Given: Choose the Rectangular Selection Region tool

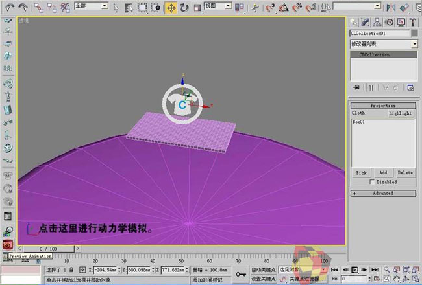Looking at the screenshot, I should [142, 8].
